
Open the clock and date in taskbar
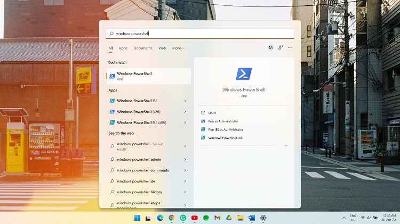pyautogui.click(x=388, y=218)
